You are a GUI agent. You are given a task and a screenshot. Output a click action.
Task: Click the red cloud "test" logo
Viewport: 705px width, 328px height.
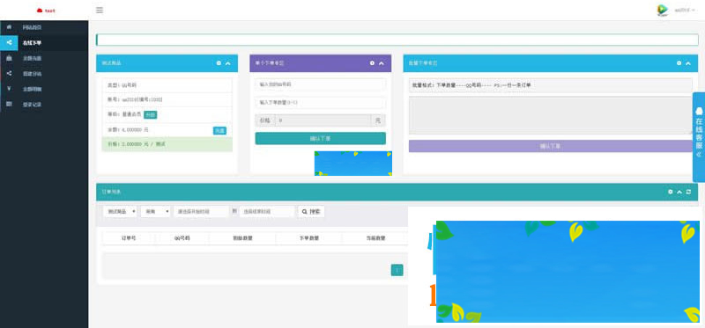tap(46, 11)
